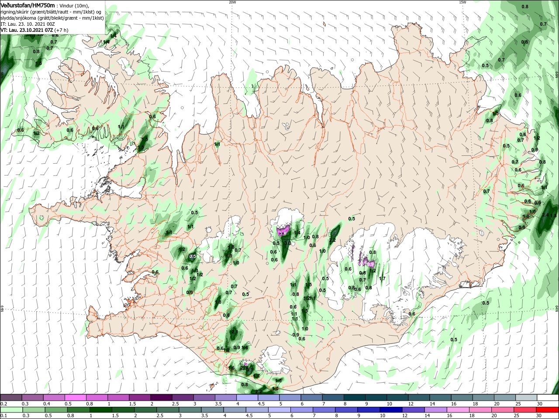The width and height of the screenshot is (559, 419).
Task: Click the 'IT: Lau. 23. 10. 2021 00Z' line
Action: [27, 24]
